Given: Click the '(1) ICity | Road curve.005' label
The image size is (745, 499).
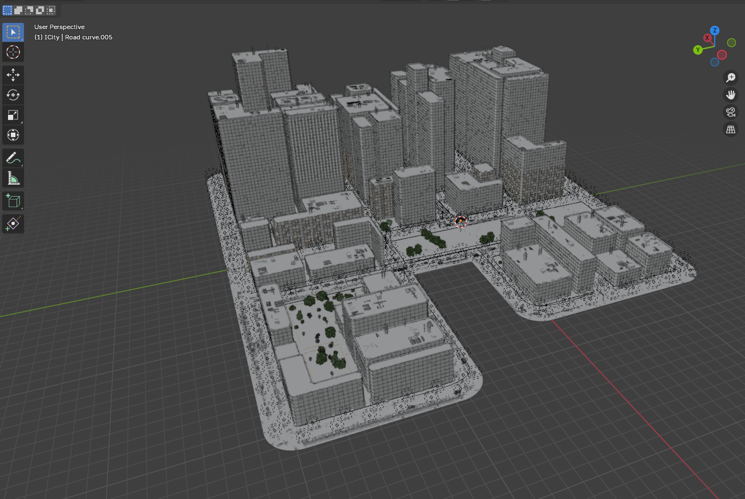Looking at the screenshot, I should [73, 37].
